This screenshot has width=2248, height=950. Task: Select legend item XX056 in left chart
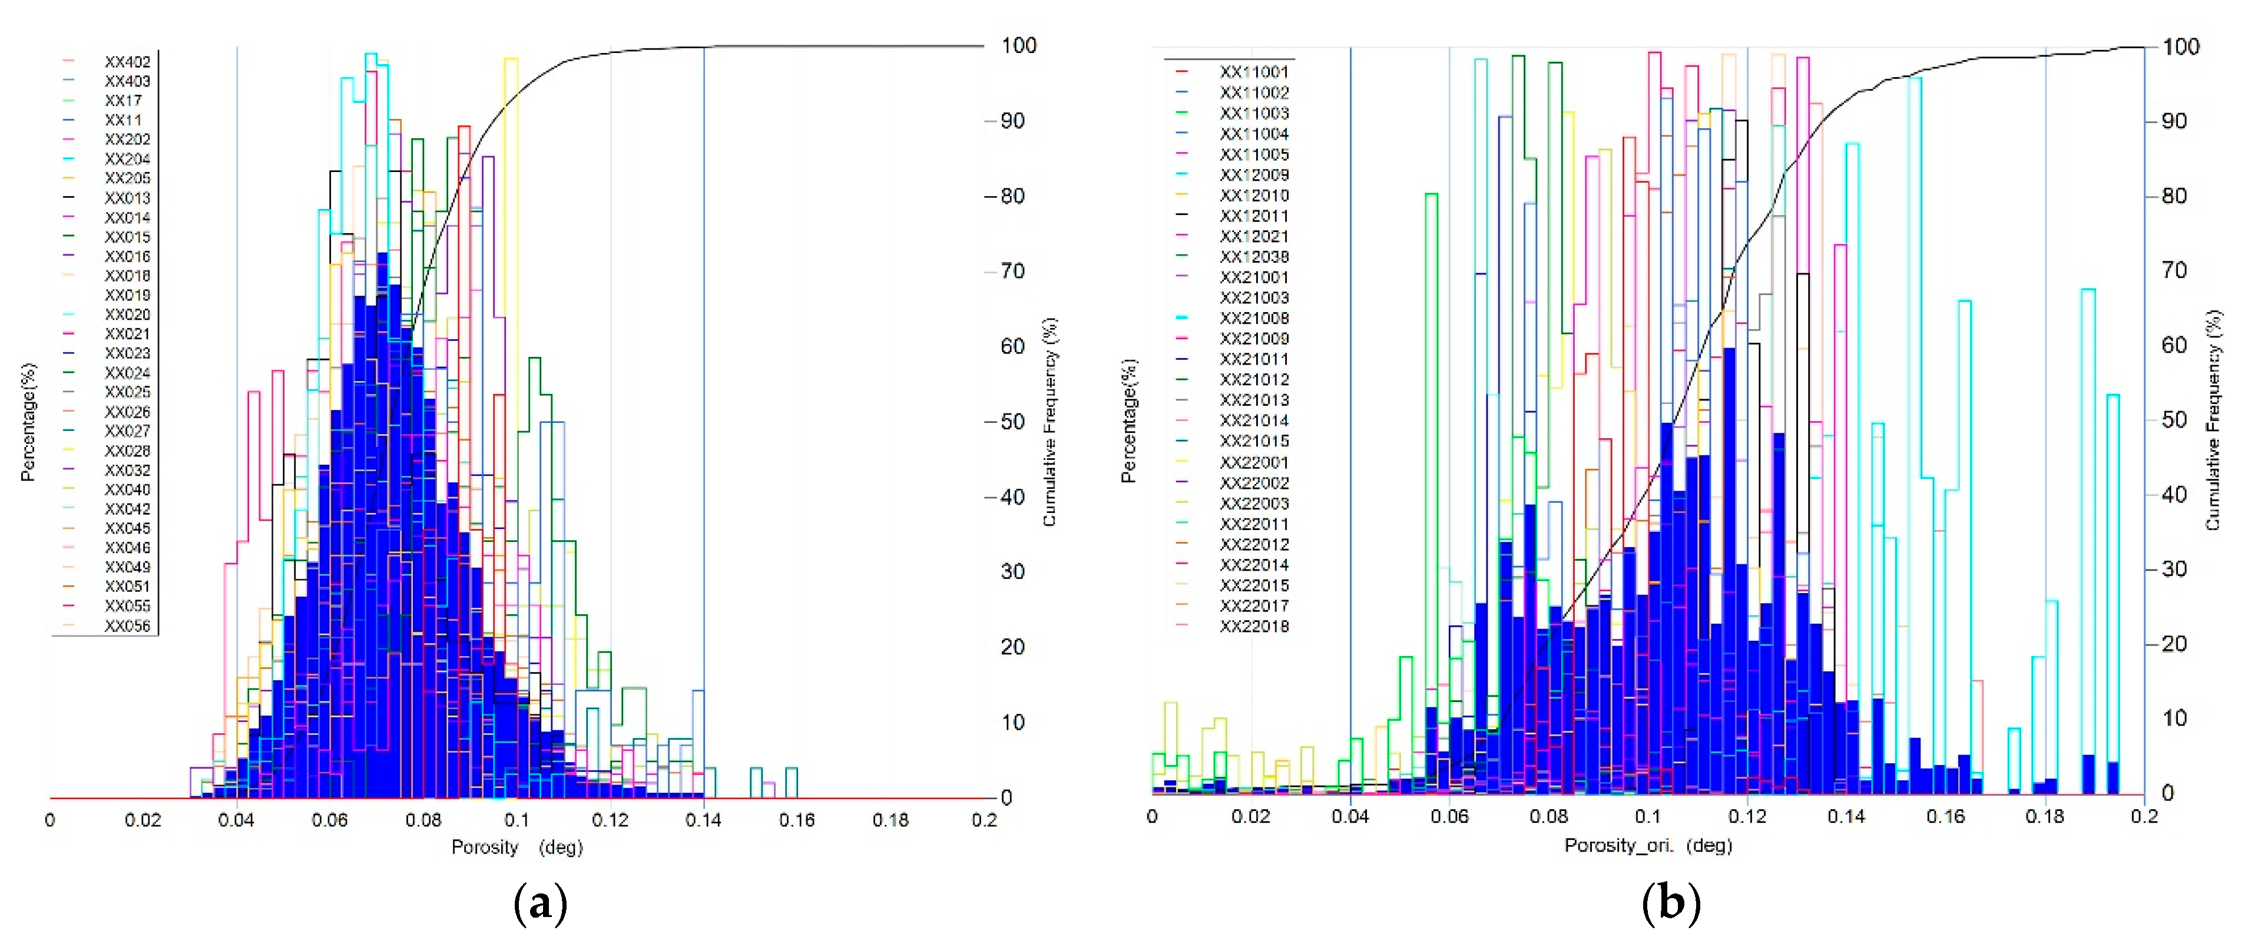click(127, 625)
